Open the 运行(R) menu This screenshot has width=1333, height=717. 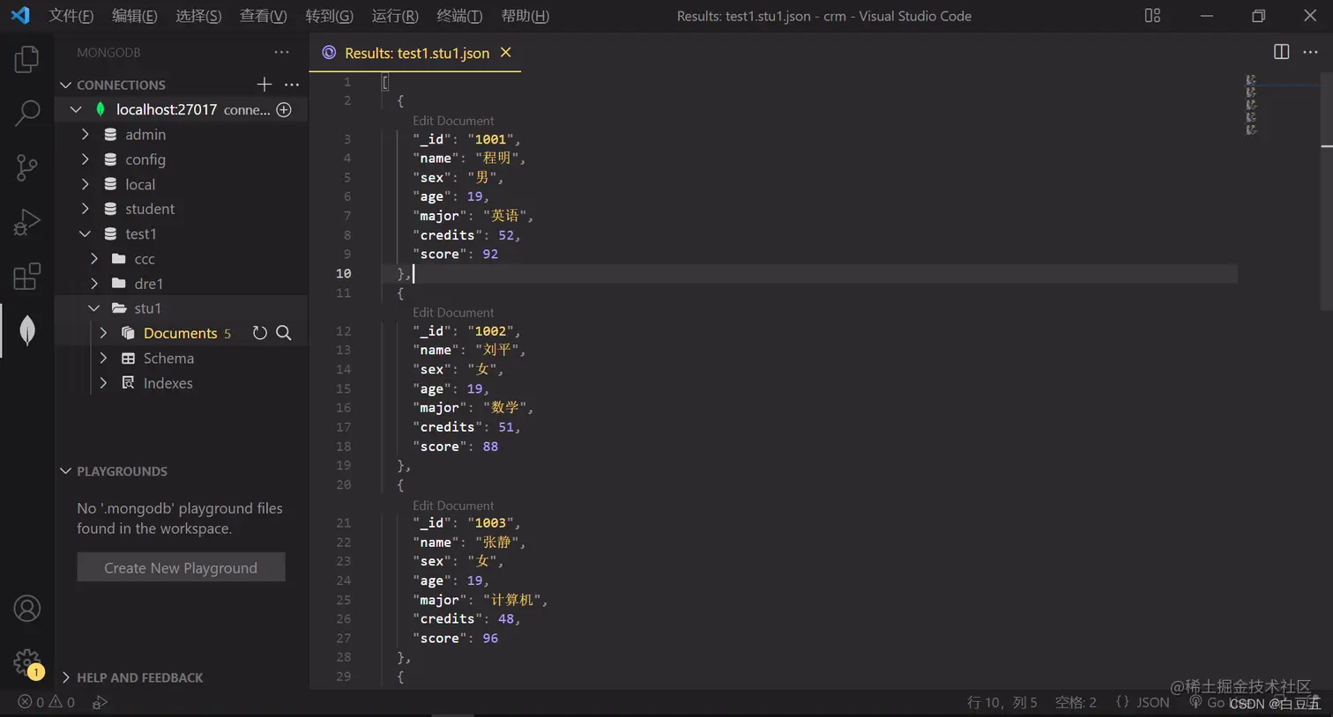click(395, 16)
